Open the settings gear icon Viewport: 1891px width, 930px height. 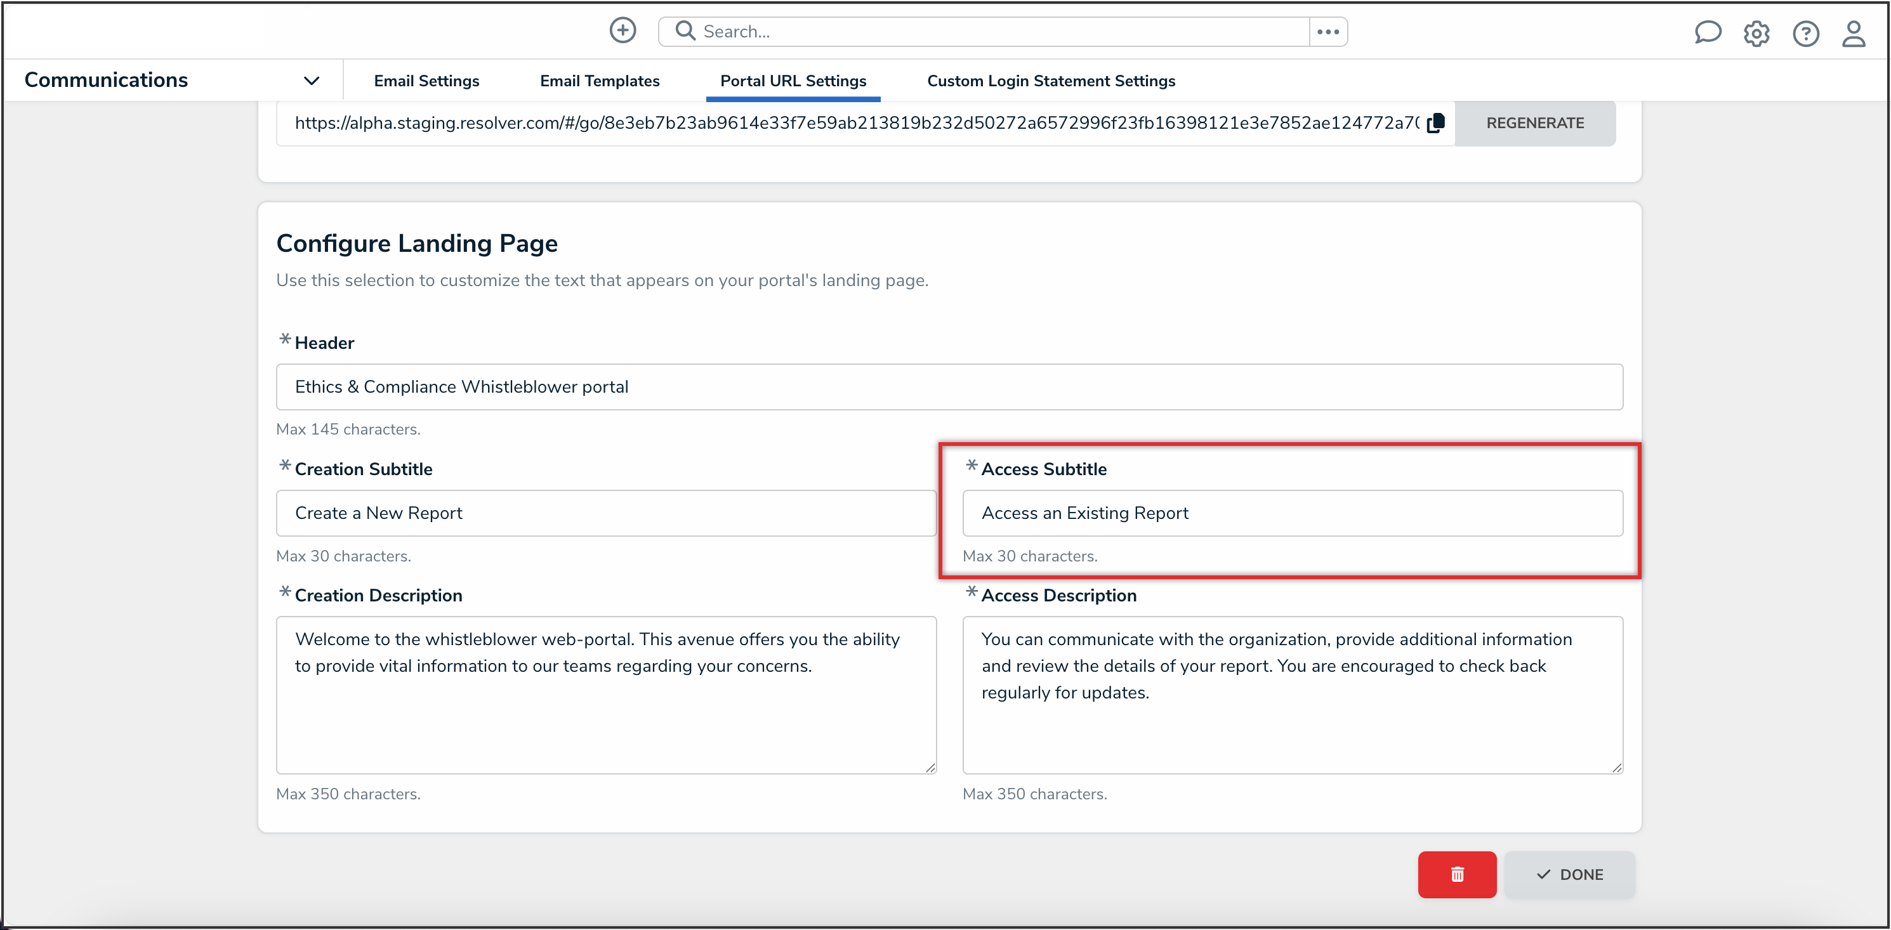click(1756, 33)
